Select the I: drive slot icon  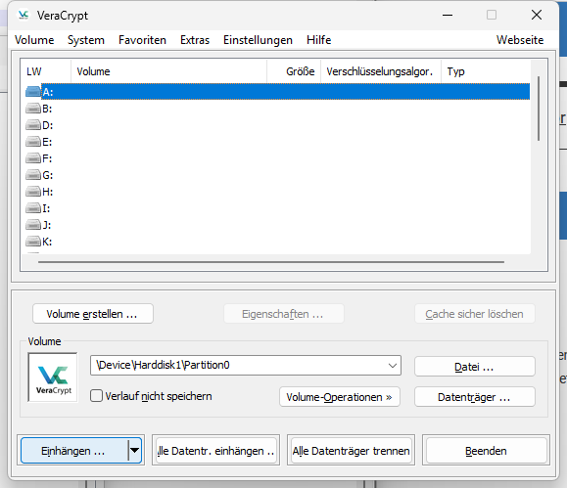(x=33, y=208)
